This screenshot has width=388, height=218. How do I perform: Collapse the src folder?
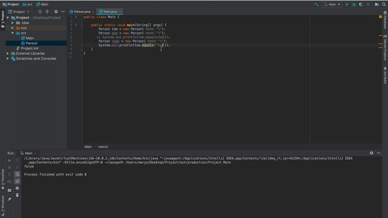13,33
